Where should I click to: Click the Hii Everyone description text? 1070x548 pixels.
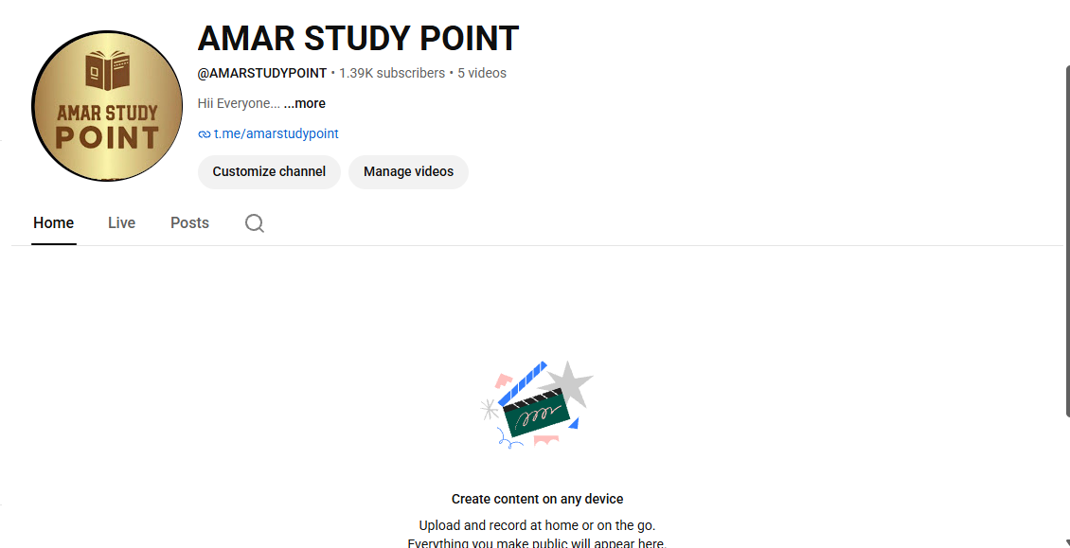tap(239, 104)
